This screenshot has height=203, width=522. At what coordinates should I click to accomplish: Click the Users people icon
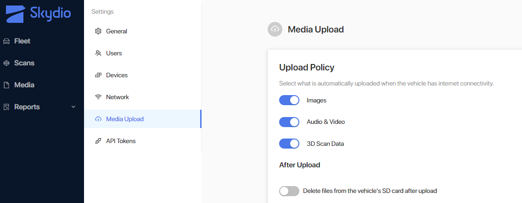point(98,53)
